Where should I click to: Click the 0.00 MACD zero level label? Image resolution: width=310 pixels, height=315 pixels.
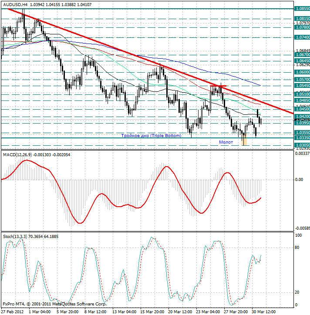299,180
